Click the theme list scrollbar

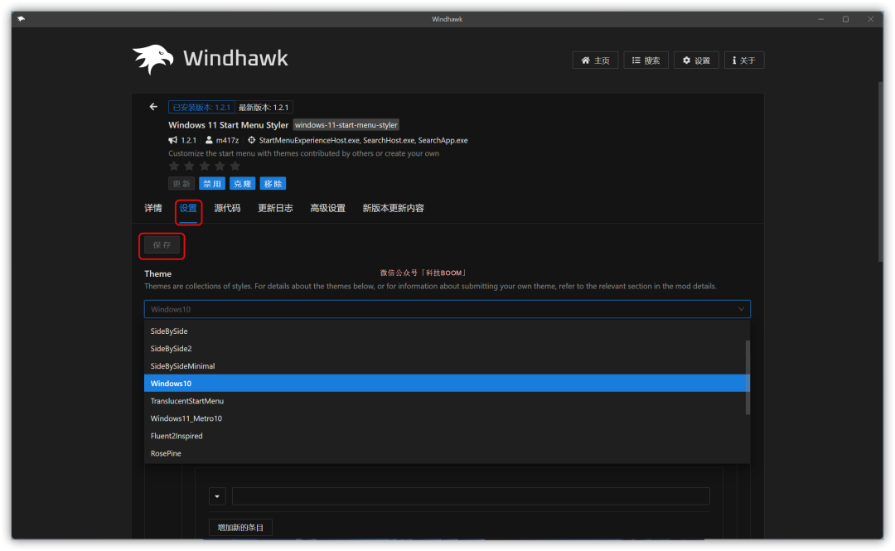coord(747,378)
